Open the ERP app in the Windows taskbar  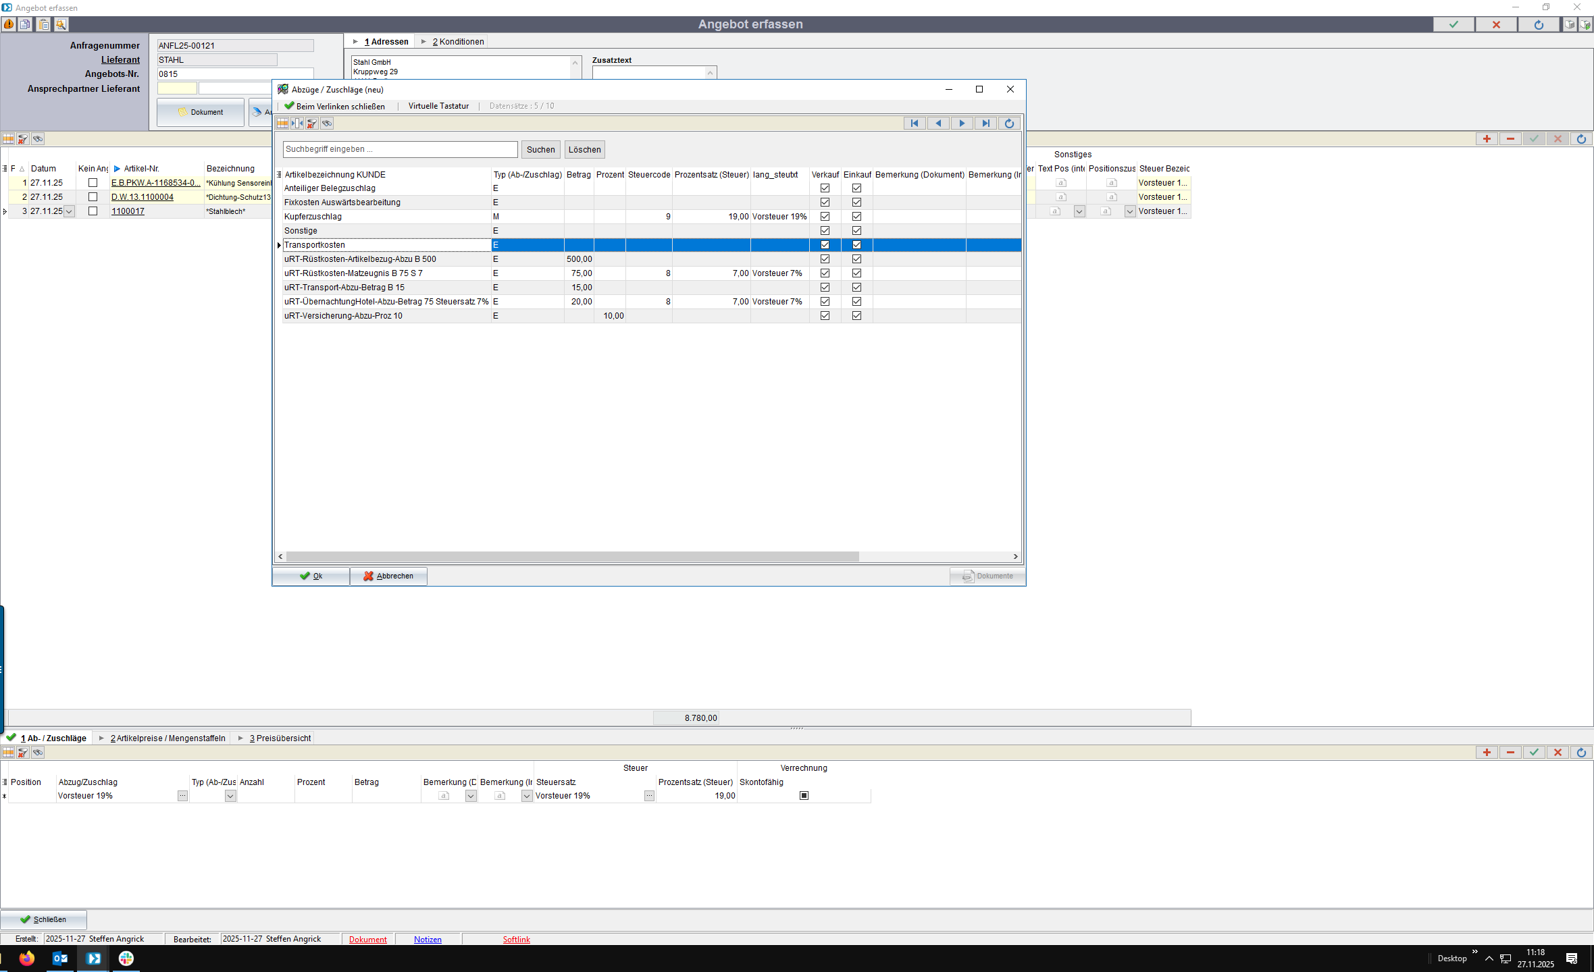[x=93, y=958]
